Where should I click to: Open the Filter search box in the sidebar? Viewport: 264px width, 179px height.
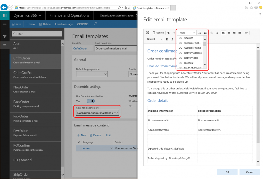click(x=37, y=34)
